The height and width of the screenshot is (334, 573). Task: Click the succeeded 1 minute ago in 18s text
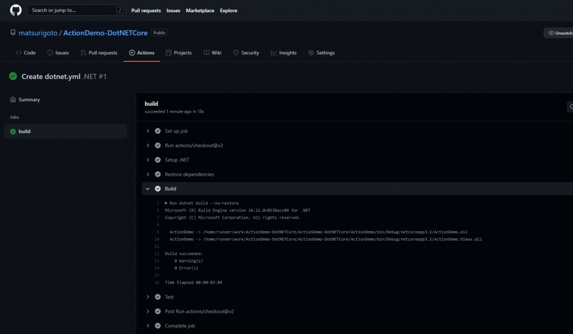click(175, 111)
